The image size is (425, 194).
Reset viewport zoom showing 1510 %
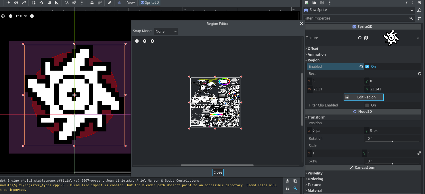21,16
